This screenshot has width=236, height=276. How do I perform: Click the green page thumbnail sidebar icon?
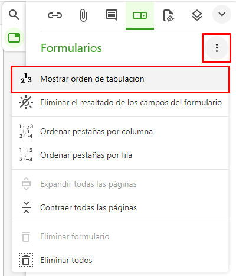(x=14, y=38)
